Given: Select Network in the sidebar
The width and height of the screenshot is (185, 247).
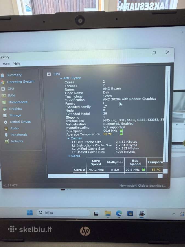Looking at the screenshot, I should click(17, 141).
